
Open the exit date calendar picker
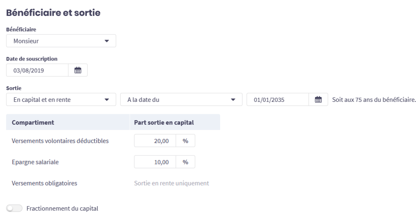point(318,99)
